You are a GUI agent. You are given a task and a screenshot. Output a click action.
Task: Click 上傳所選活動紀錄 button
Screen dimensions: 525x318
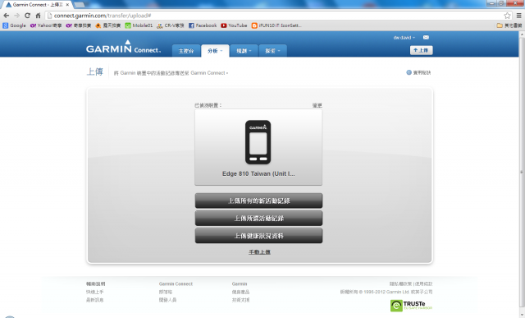point(258,219)
